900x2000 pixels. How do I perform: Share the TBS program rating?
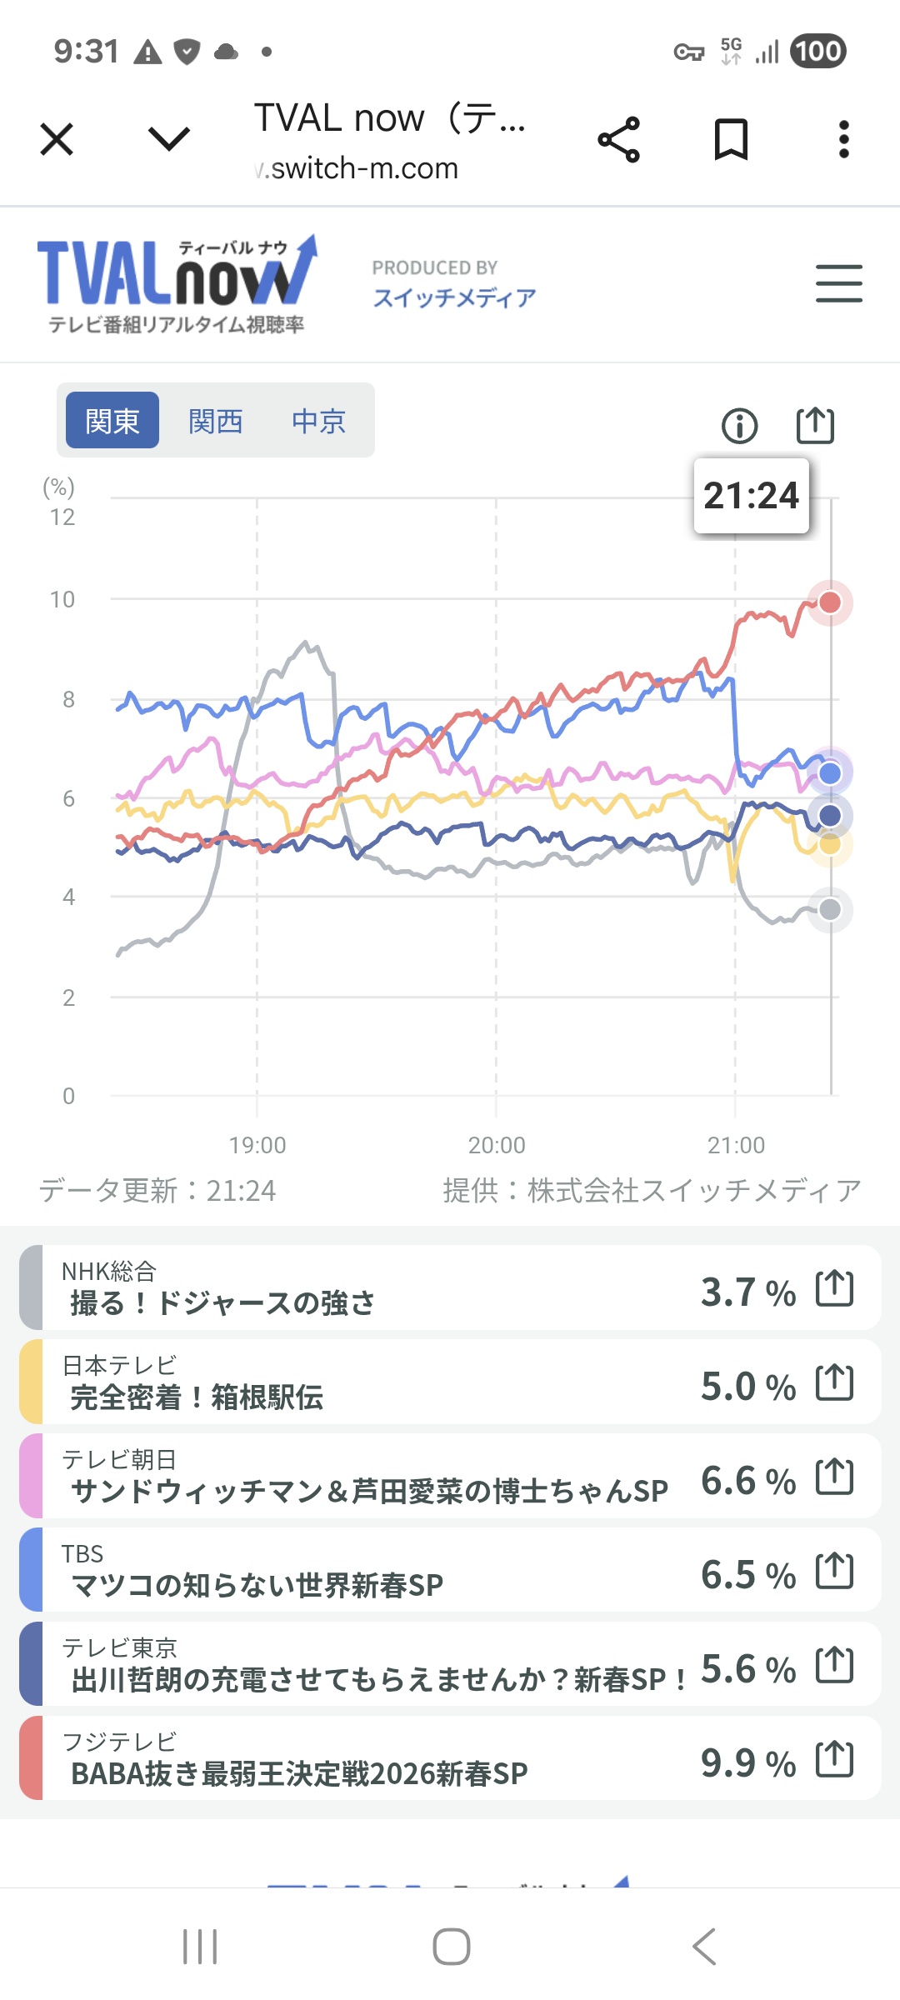[x=834, y=1571]
